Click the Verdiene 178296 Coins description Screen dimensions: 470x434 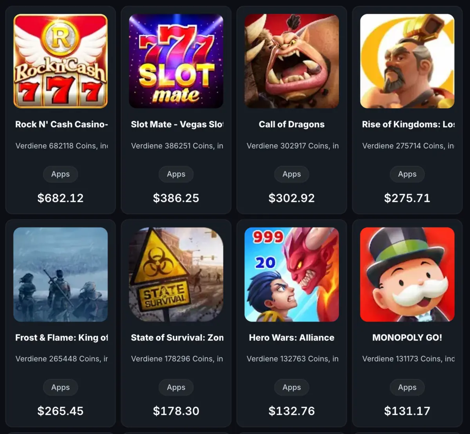[177, 359]
